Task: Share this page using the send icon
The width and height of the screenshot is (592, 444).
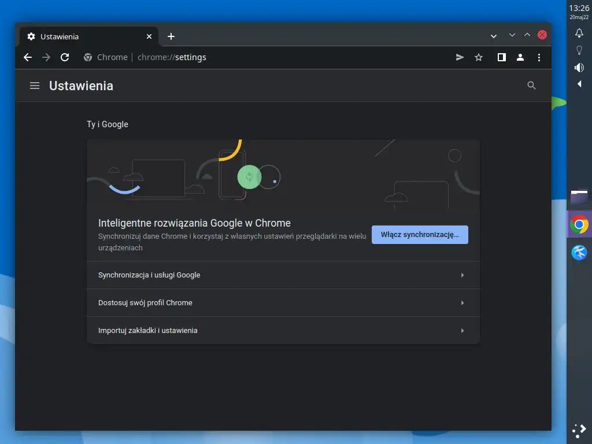Action: 460,57
